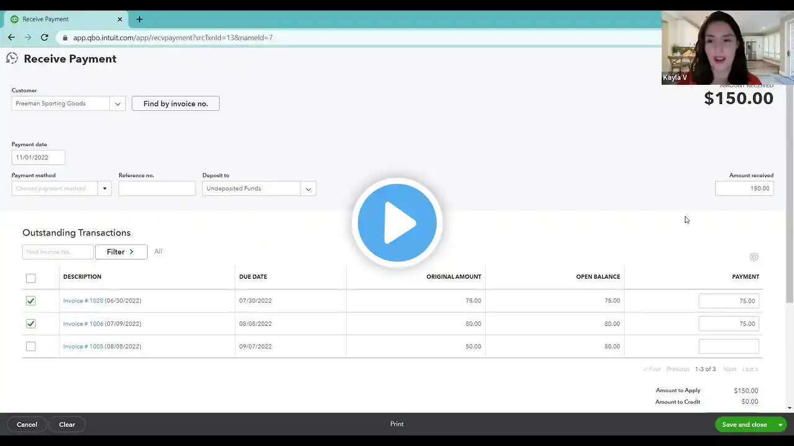This screenshot has height=446, width=794.
Task: Click the Amount to Apply $150.00 value
Action: [x=746, y=391]
